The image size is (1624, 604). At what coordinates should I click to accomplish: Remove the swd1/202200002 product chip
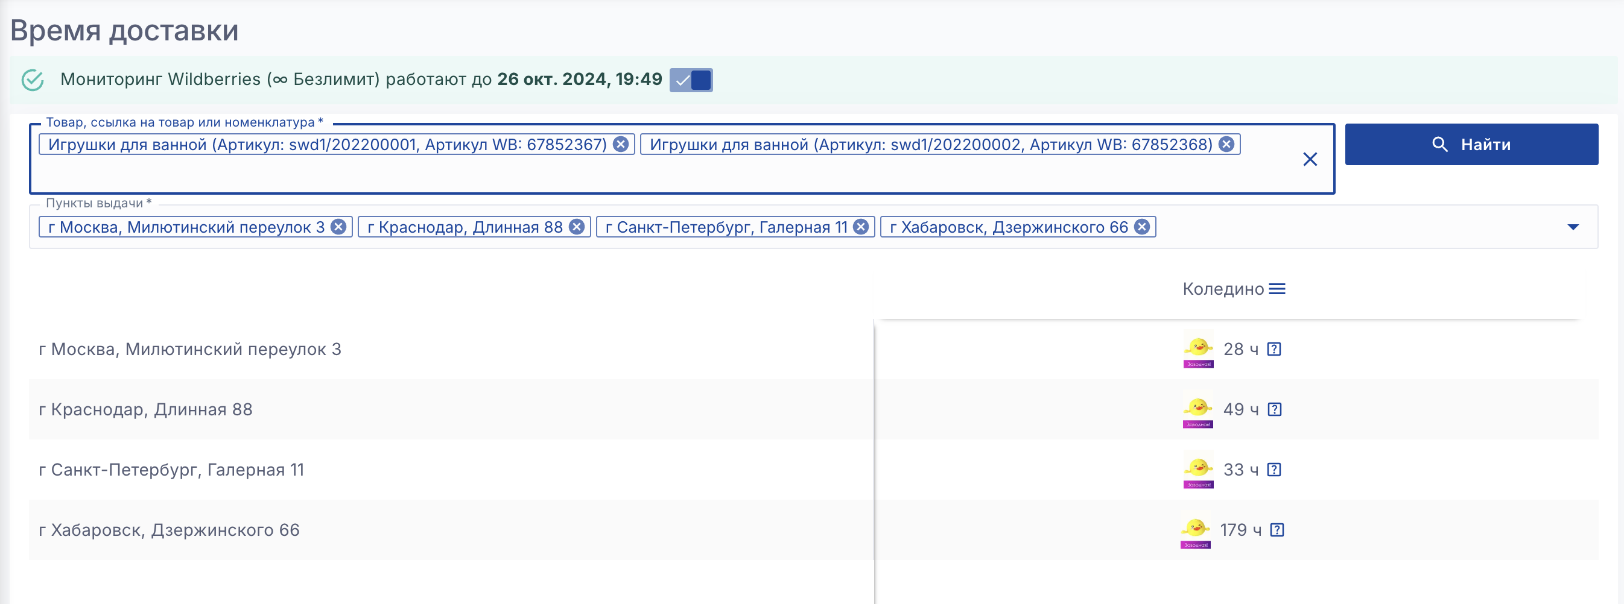point(1226,144)
